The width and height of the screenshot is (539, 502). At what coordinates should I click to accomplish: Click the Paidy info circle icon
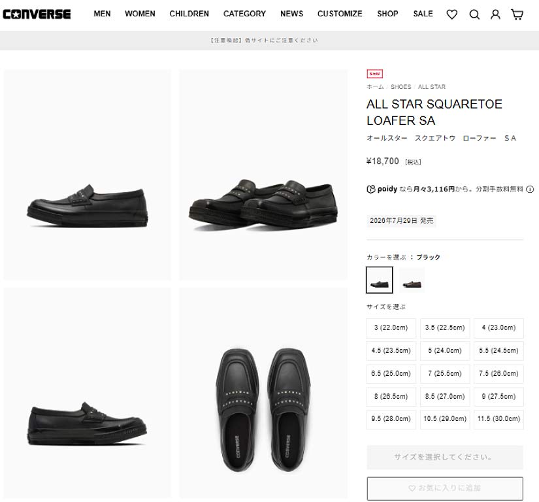tap(530, 189)
